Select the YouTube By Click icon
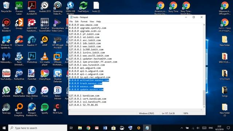The image size is (233, 131). (x=6, y=75)
